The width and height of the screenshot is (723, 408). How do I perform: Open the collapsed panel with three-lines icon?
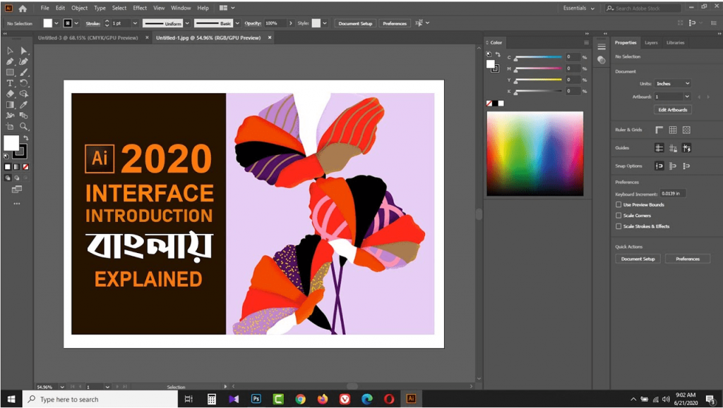coord(602,47)
